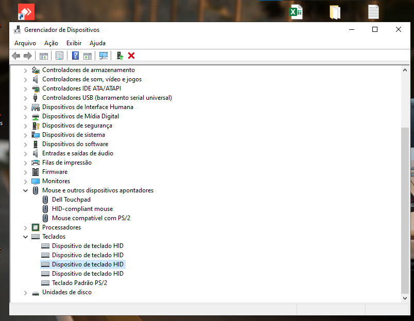This screenshot has height=321, width=414.
Task: Click the Back arrow toolbar icon
Action: click(16, 56)
